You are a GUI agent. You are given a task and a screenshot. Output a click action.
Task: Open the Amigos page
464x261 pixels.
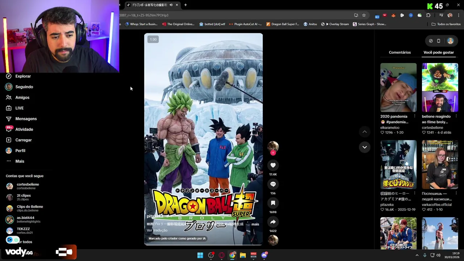pos(17,98)
